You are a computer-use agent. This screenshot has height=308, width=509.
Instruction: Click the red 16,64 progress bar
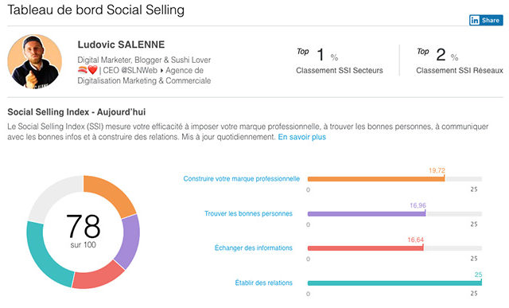click(366, 248)
